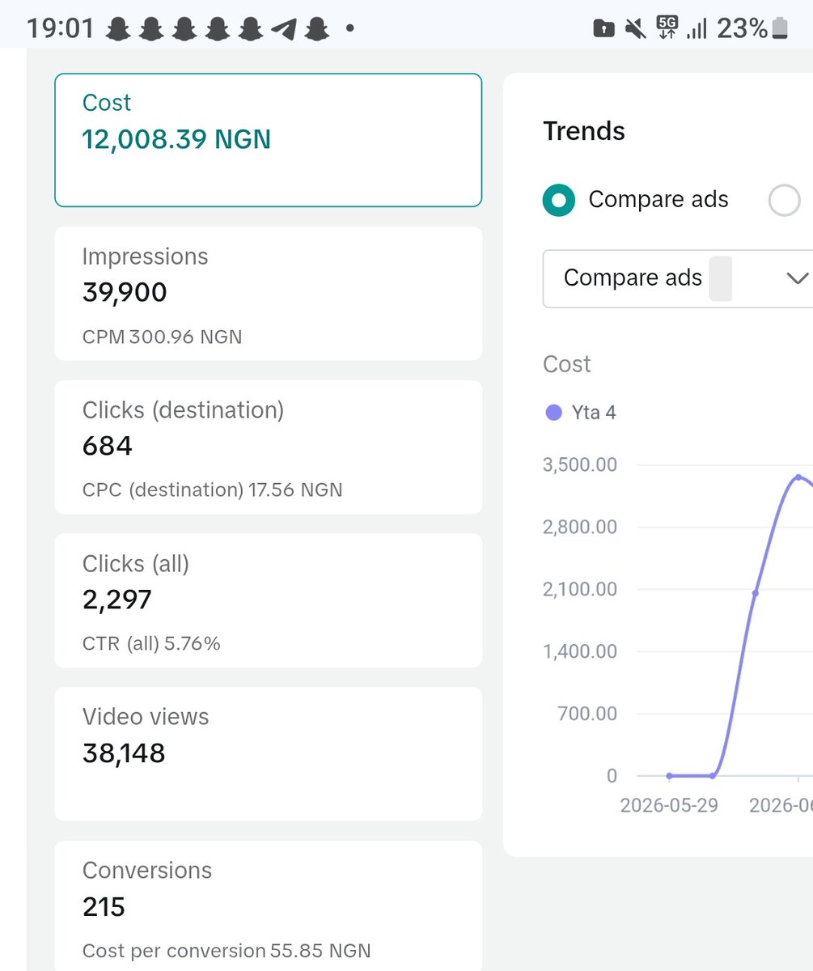Click the 1,400.00 y-axis label
The image size is (813, 971).
[x=580, y=651]
